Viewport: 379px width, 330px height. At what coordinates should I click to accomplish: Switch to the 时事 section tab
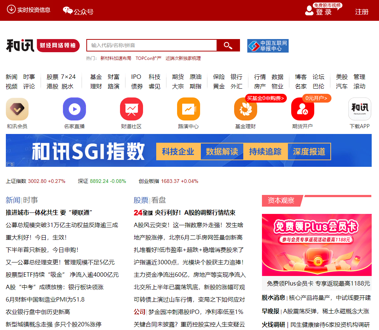point(30,200)
